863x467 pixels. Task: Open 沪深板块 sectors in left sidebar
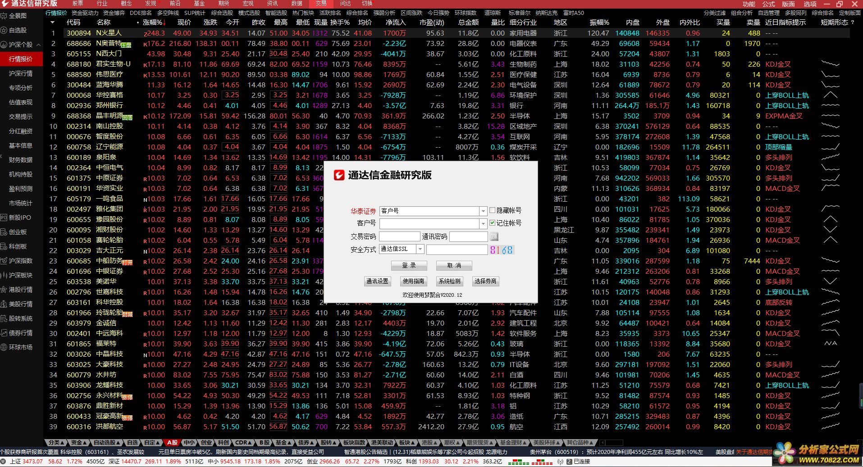pyautogui.click(x=20, y=275)
